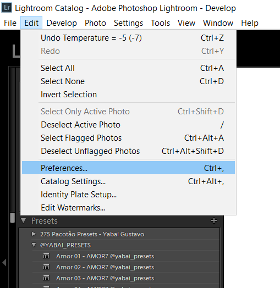Viewport: 280px width, 288px height.
Task: Select preset 'Amor 02 - AMOR7 @yabai_presets'
Action: pyautogui.click(x=105, y=267)
